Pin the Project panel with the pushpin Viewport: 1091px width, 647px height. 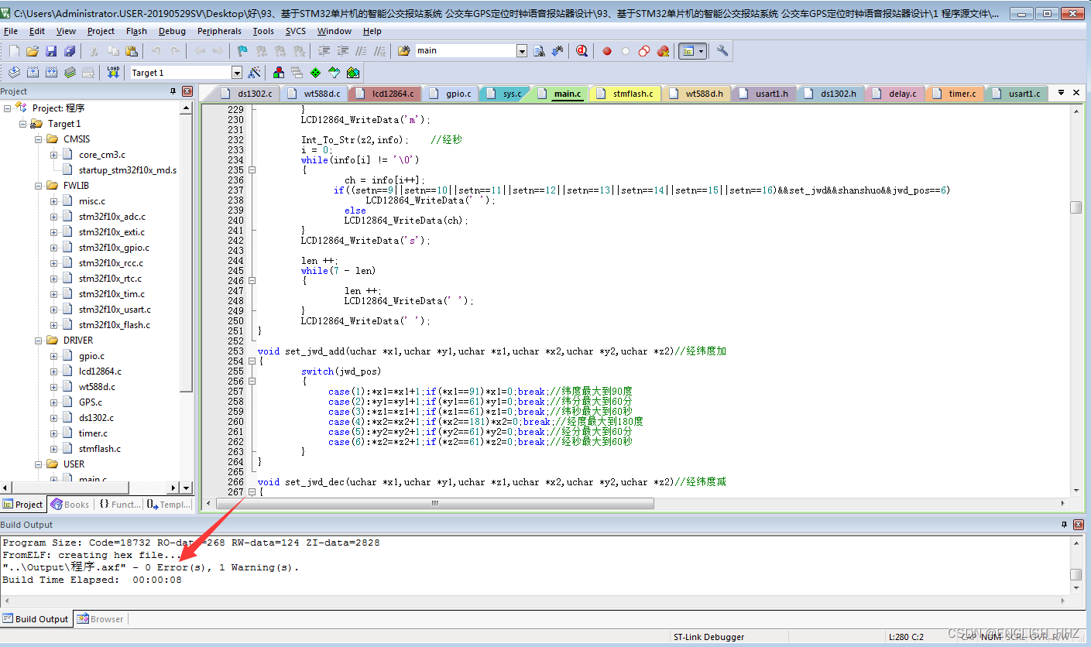[173, 91]
